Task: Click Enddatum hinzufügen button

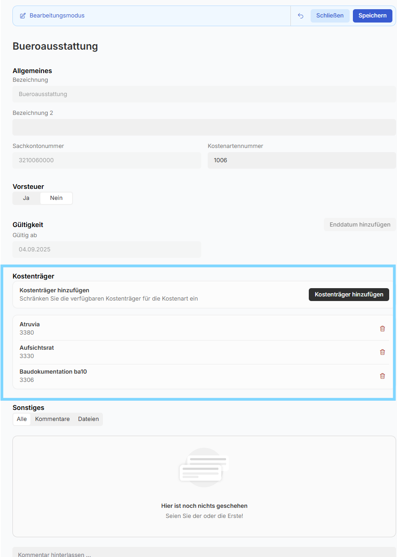Action: click(360, 225)
